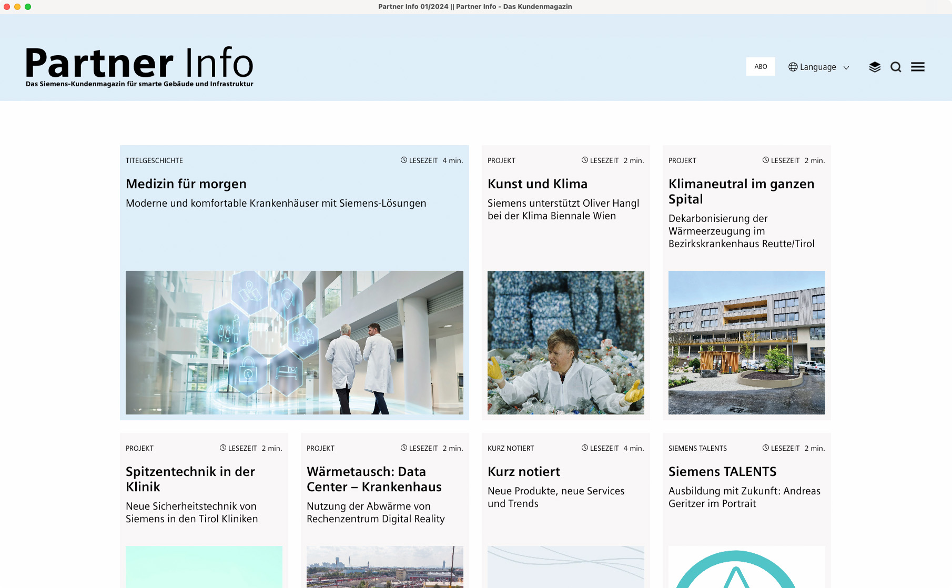Click the plastic bottles artist photo
This screenshot has height=588, width=952.
click(x=566, y=342)
